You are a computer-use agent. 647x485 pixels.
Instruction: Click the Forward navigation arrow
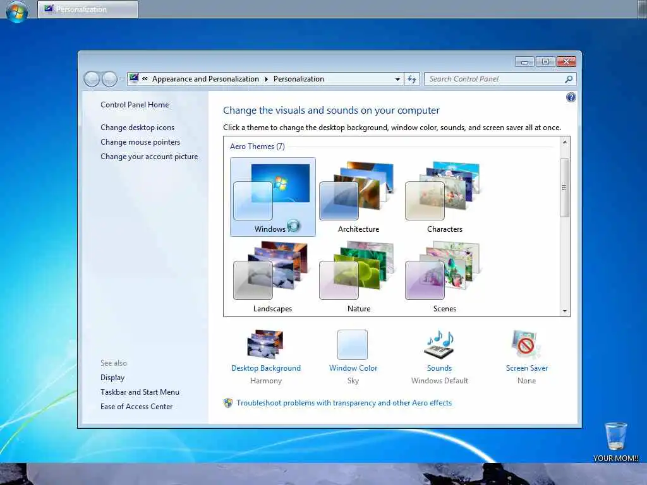109,79
